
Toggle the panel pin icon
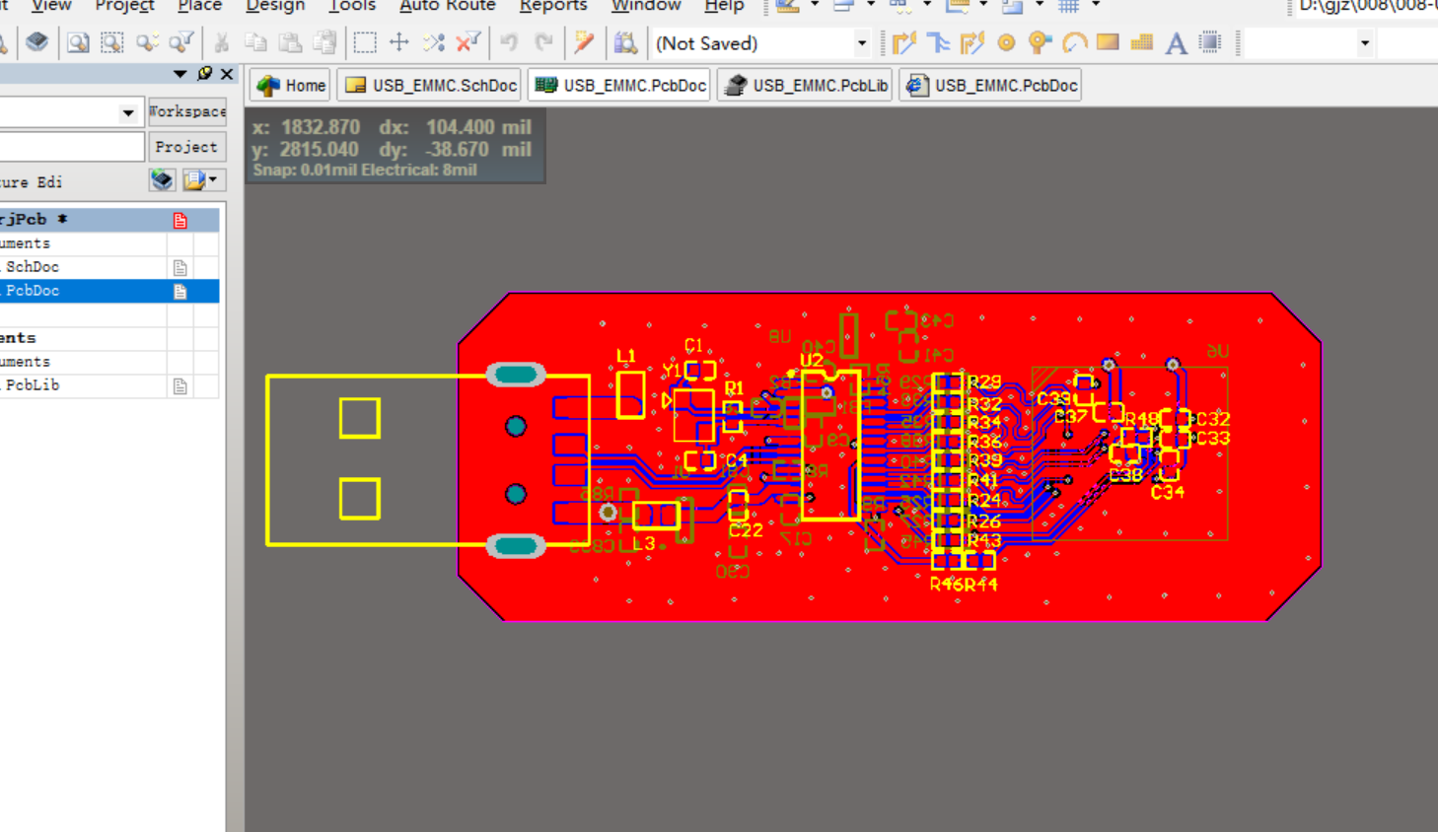click(x=204, y=73)
